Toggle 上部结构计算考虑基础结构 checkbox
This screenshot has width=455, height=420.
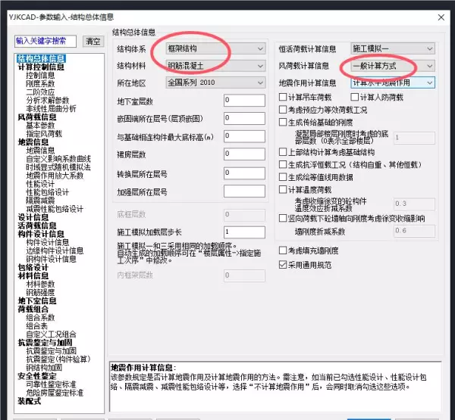(x=283, y=152)
